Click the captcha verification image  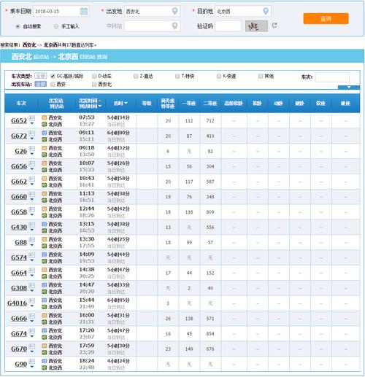click(x=256, y=26)
